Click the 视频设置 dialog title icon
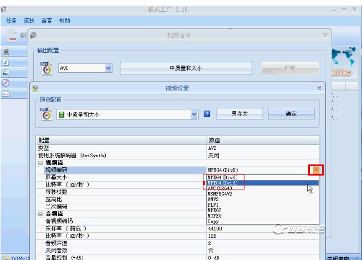Screen dimensions: 362x260 [35, 88]
